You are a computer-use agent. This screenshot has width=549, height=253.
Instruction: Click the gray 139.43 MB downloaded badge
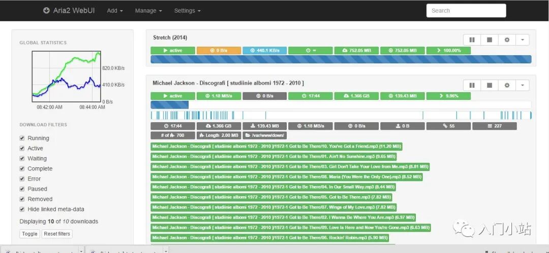pos(265,126)
